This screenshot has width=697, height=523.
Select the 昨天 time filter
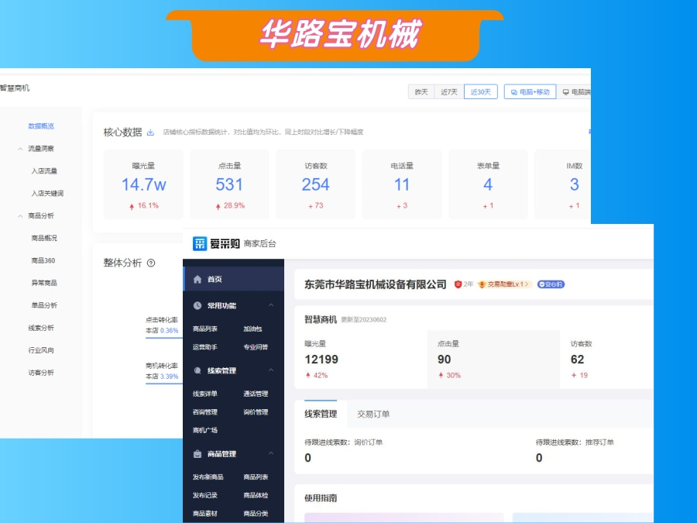(x=421, y=91)
